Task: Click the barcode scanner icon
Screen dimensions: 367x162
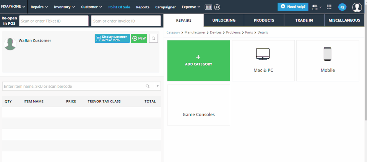Action: point(208,7)
